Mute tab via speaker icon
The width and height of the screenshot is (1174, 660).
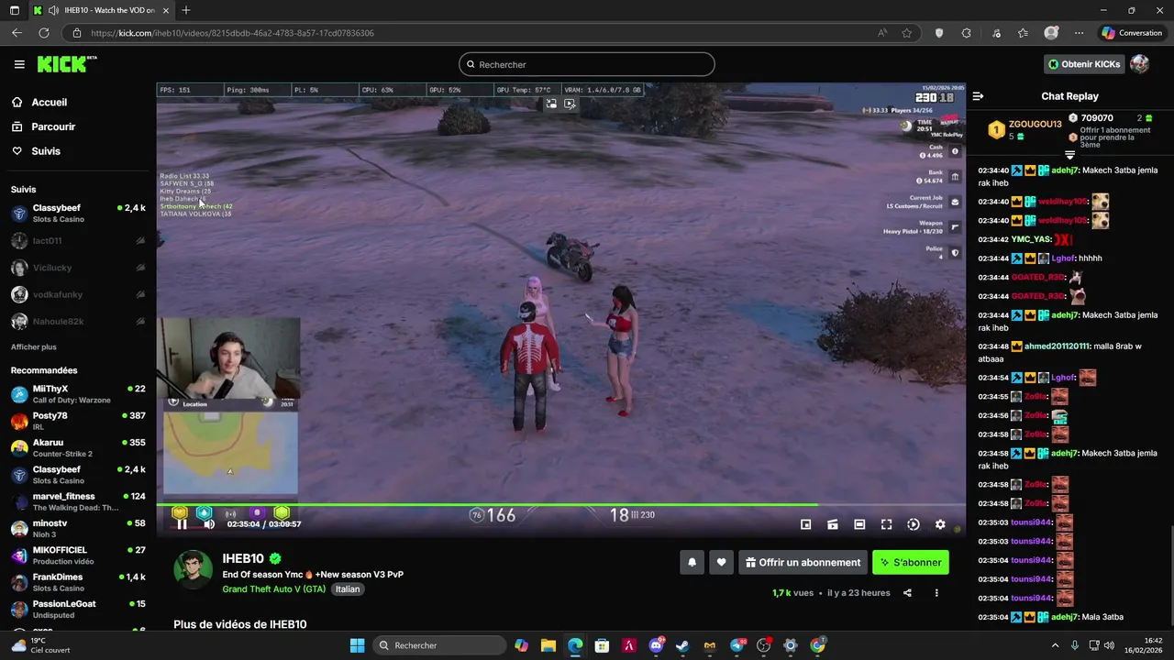[53, 10]
